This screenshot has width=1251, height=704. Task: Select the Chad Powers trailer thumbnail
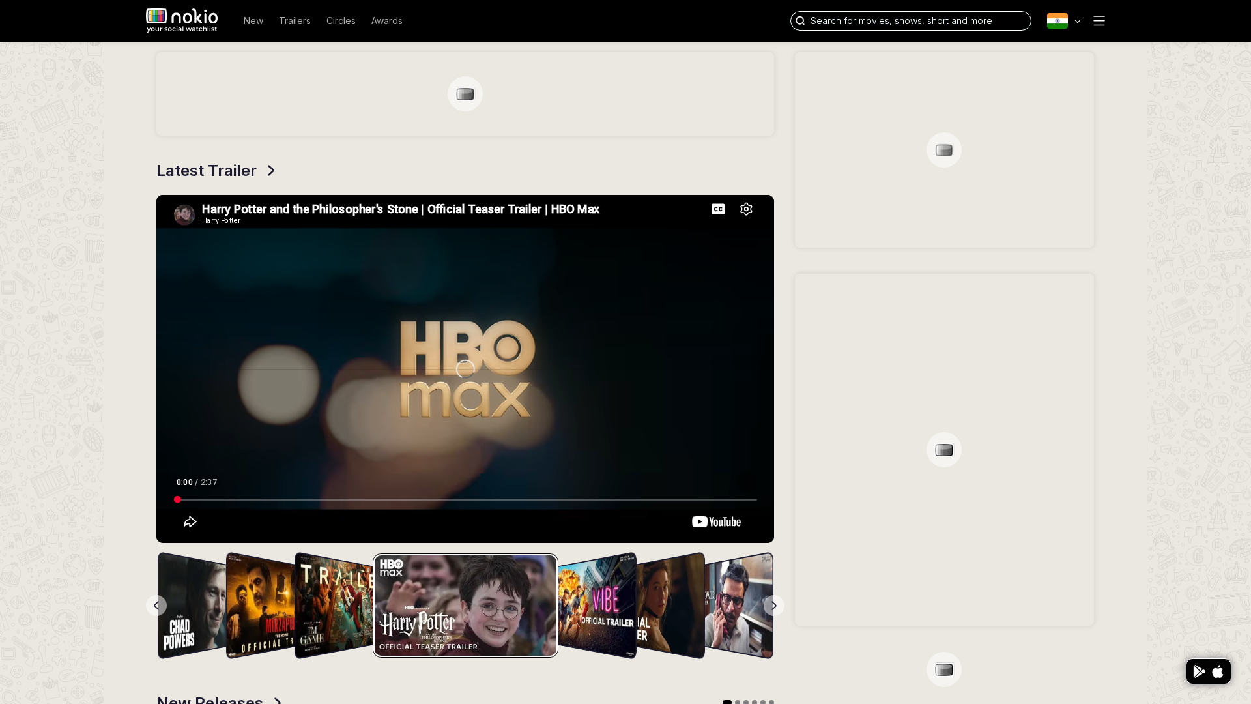192,606
